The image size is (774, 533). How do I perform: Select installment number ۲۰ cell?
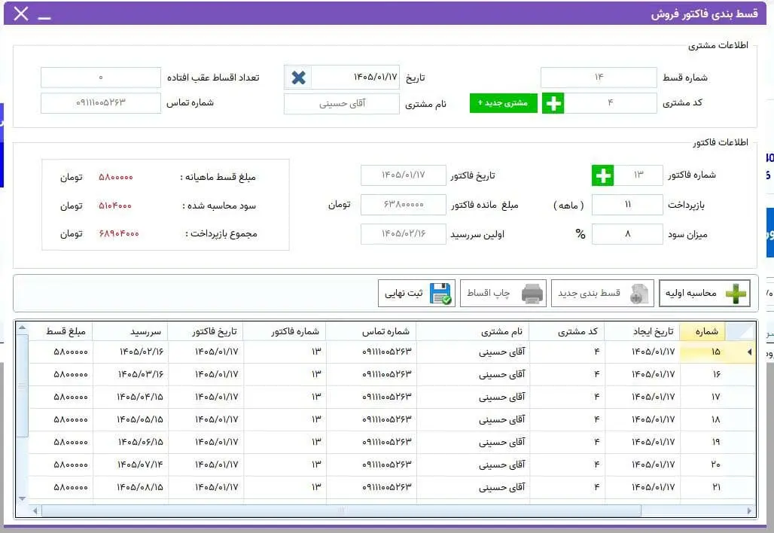coord(703,465)
